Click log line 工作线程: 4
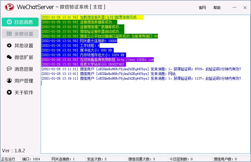Screen dimensions: 251x162 pos(70,45)
